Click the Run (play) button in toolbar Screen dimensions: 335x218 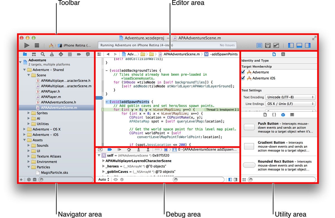[x=27, y=45]
